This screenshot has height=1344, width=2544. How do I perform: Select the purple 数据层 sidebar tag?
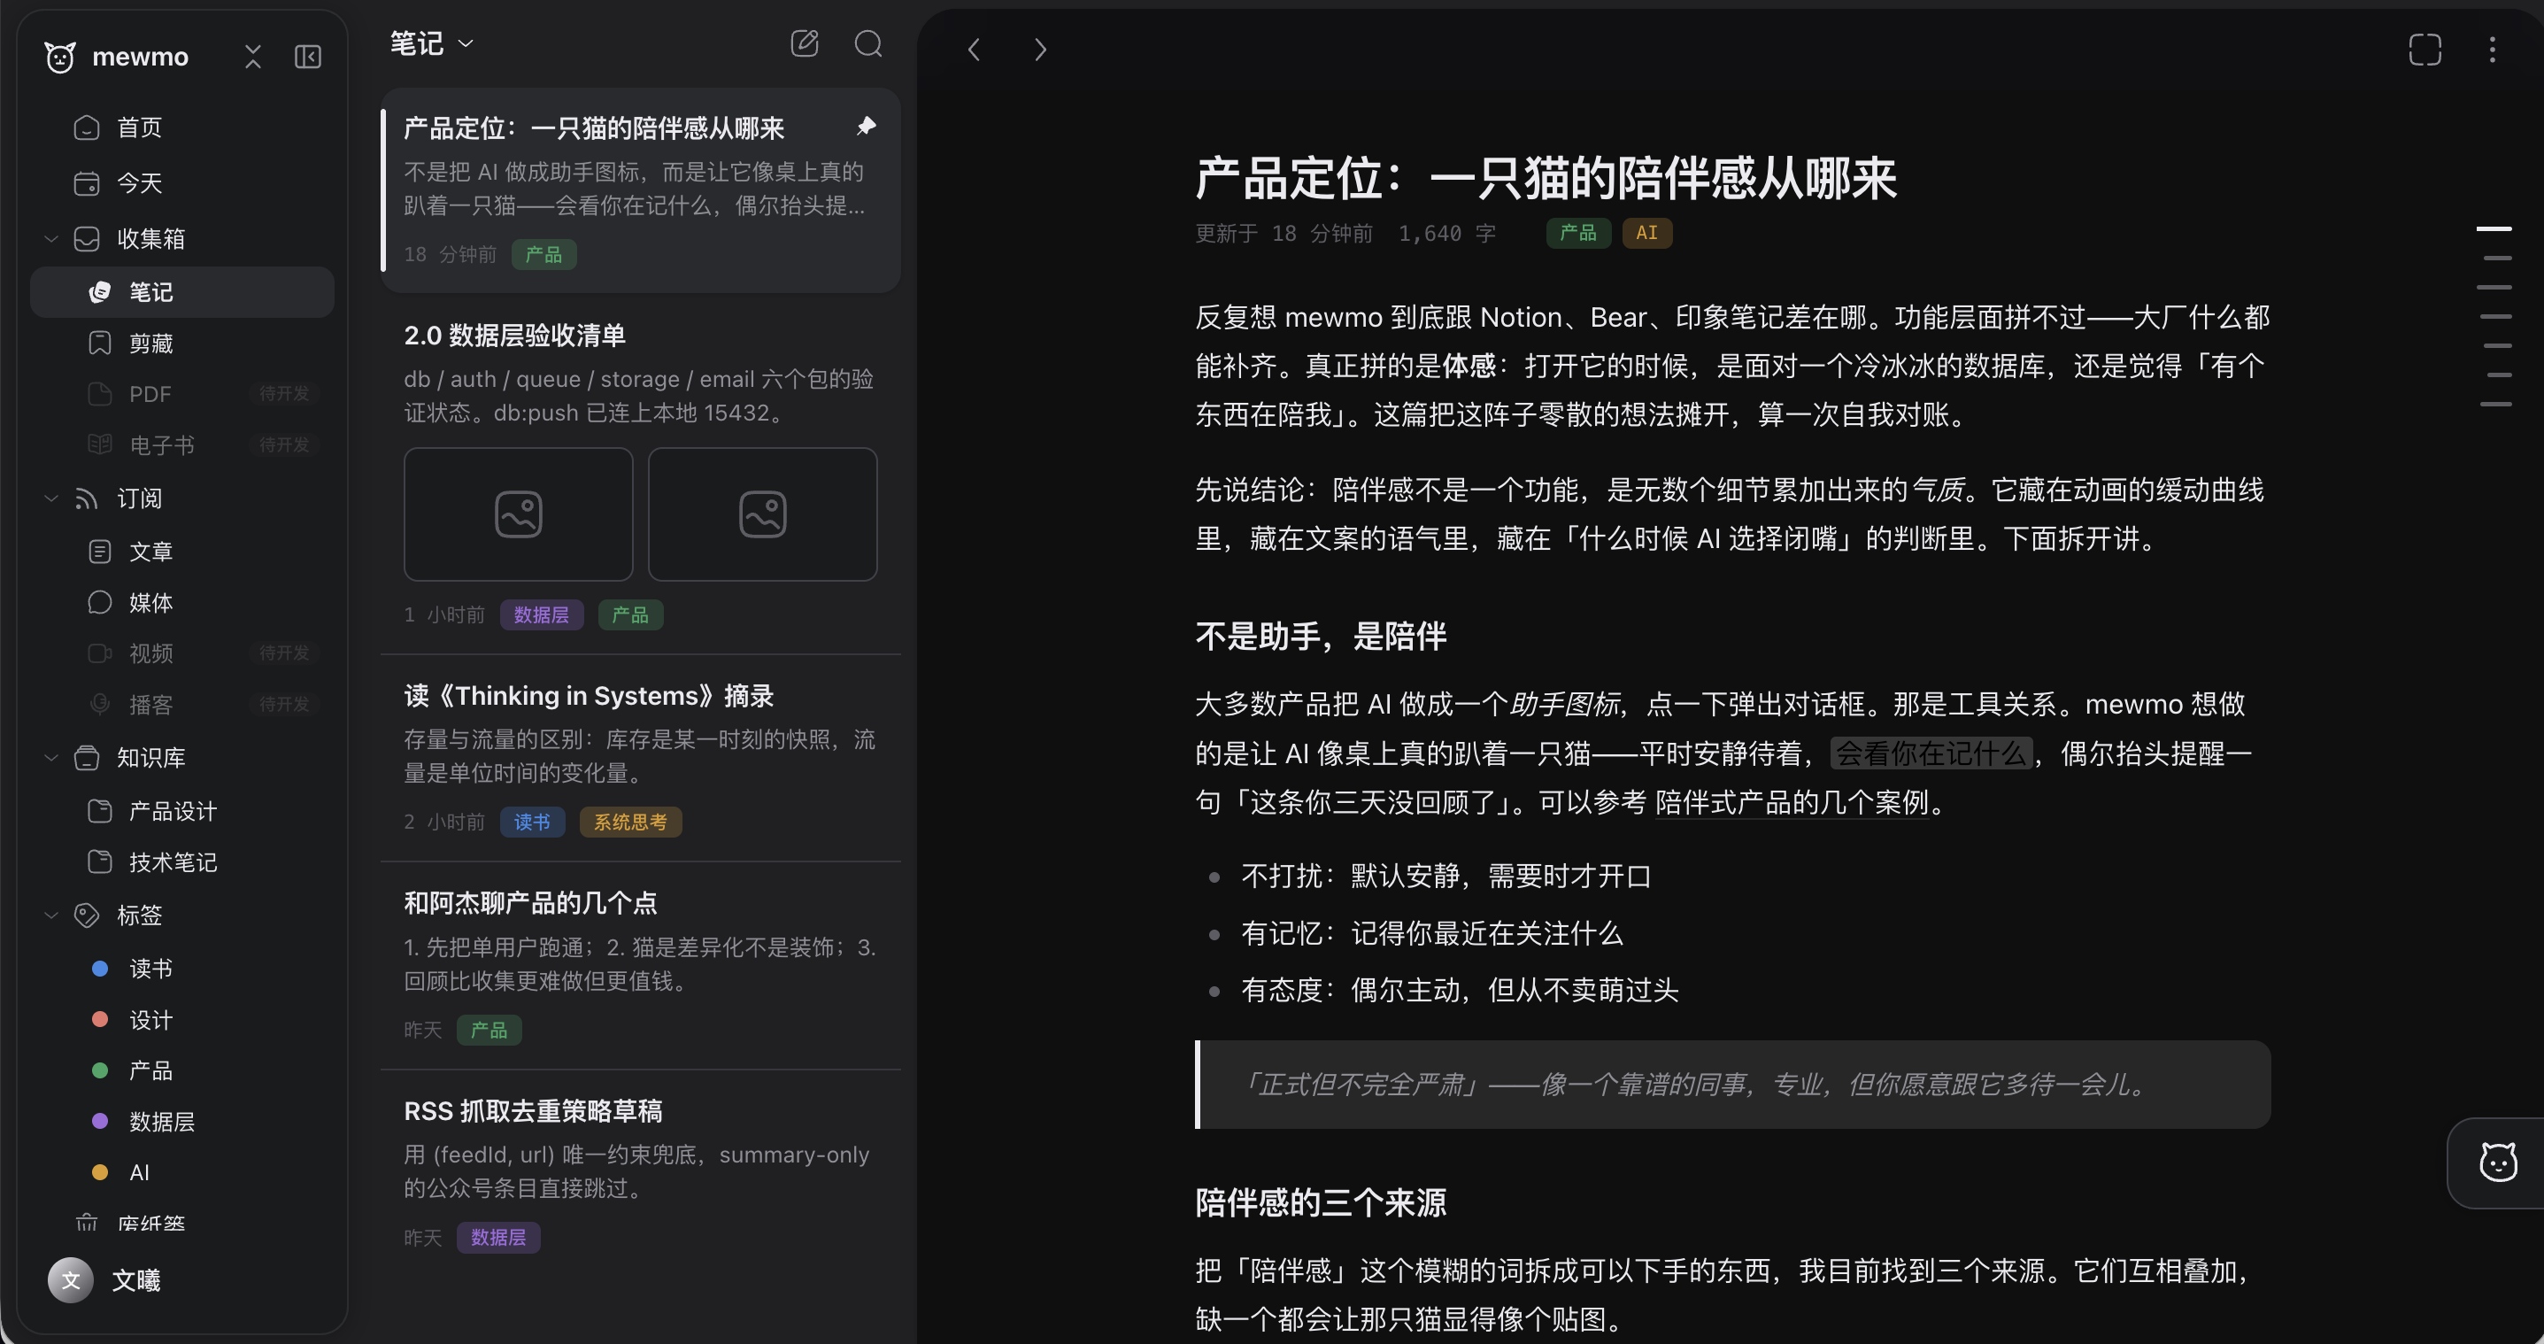(182, 1122)
